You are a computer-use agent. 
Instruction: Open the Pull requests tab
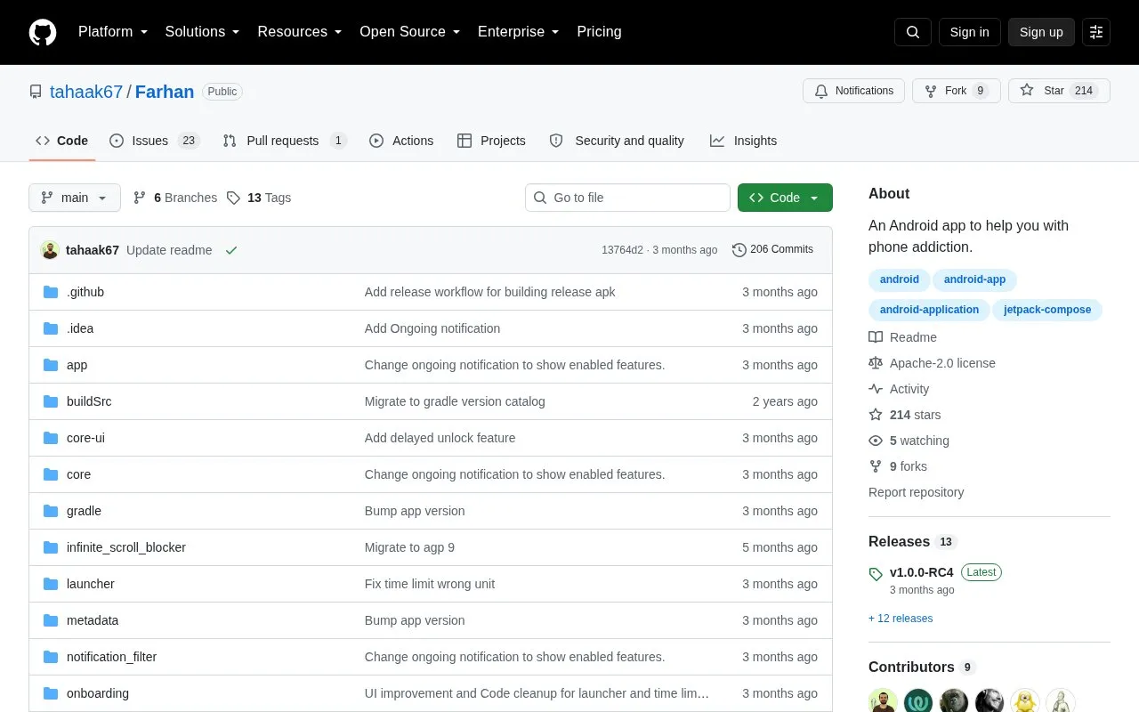285,141
